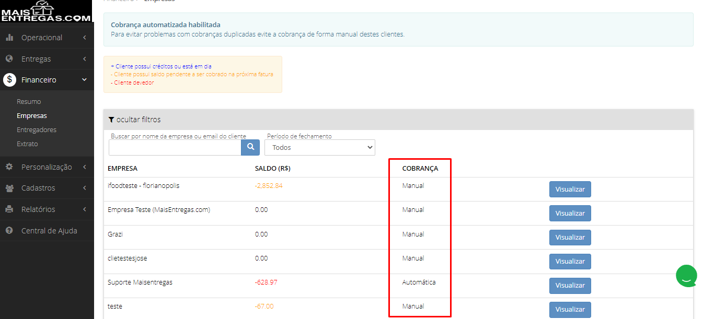Click the funnel filter icon
703x319 pixels.
111,120
